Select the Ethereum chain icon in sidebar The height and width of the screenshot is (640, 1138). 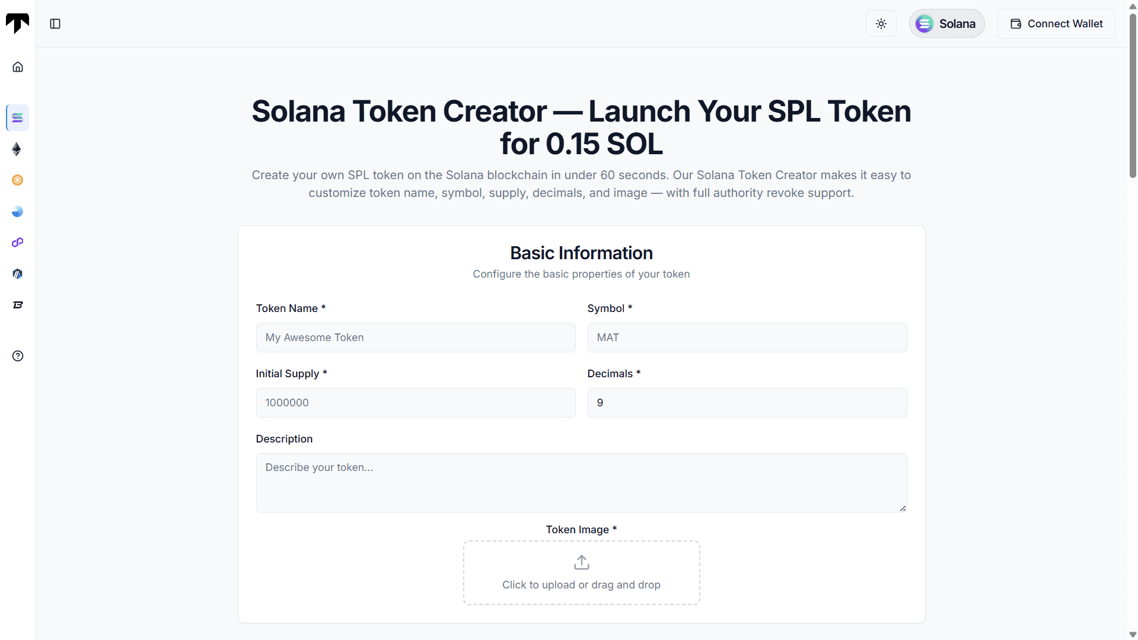point(17,149)
